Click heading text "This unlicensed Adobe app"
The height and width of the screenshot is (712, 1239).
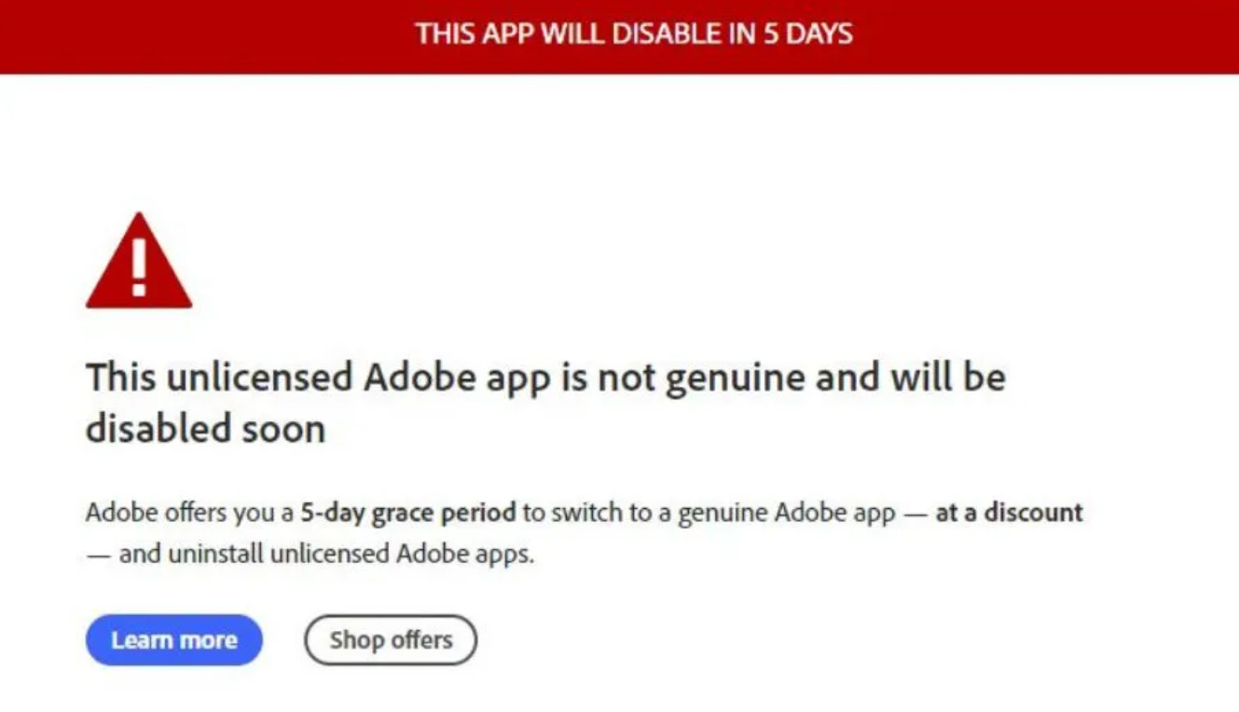pyautogui.click(x=318, y=378)
